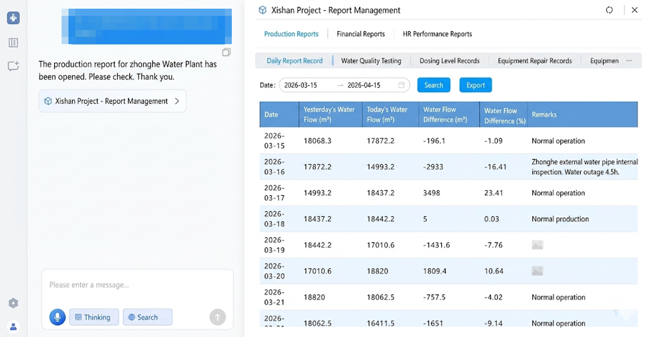This screenshot has width=652, height=337.
Task: Click the message input box
Action: (x=138, y=285)
